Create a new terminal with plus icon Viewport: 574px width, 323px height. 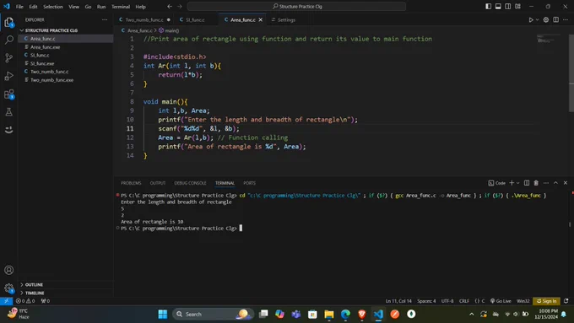coord(512,183)
